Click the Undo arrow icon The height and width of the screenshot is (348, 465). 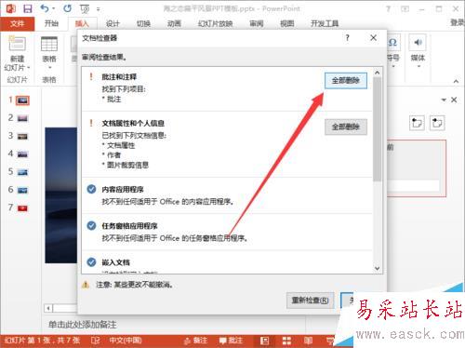[45, 8]
